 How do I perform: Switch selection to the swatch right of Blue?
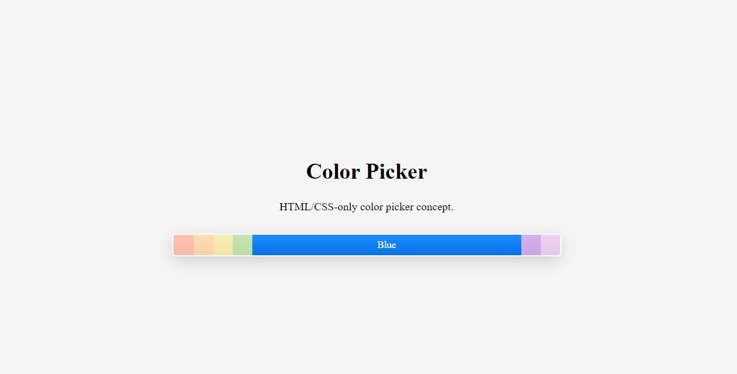click(x=531, y=245)
